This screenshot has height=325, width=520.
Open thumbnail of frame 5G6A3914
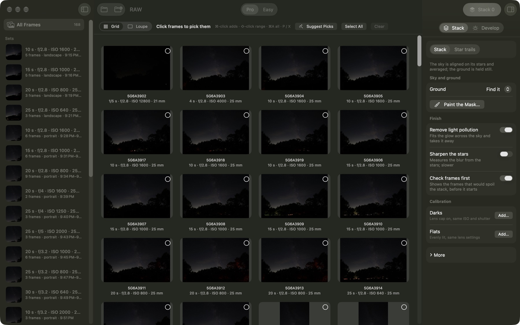[x=373, y=260]
